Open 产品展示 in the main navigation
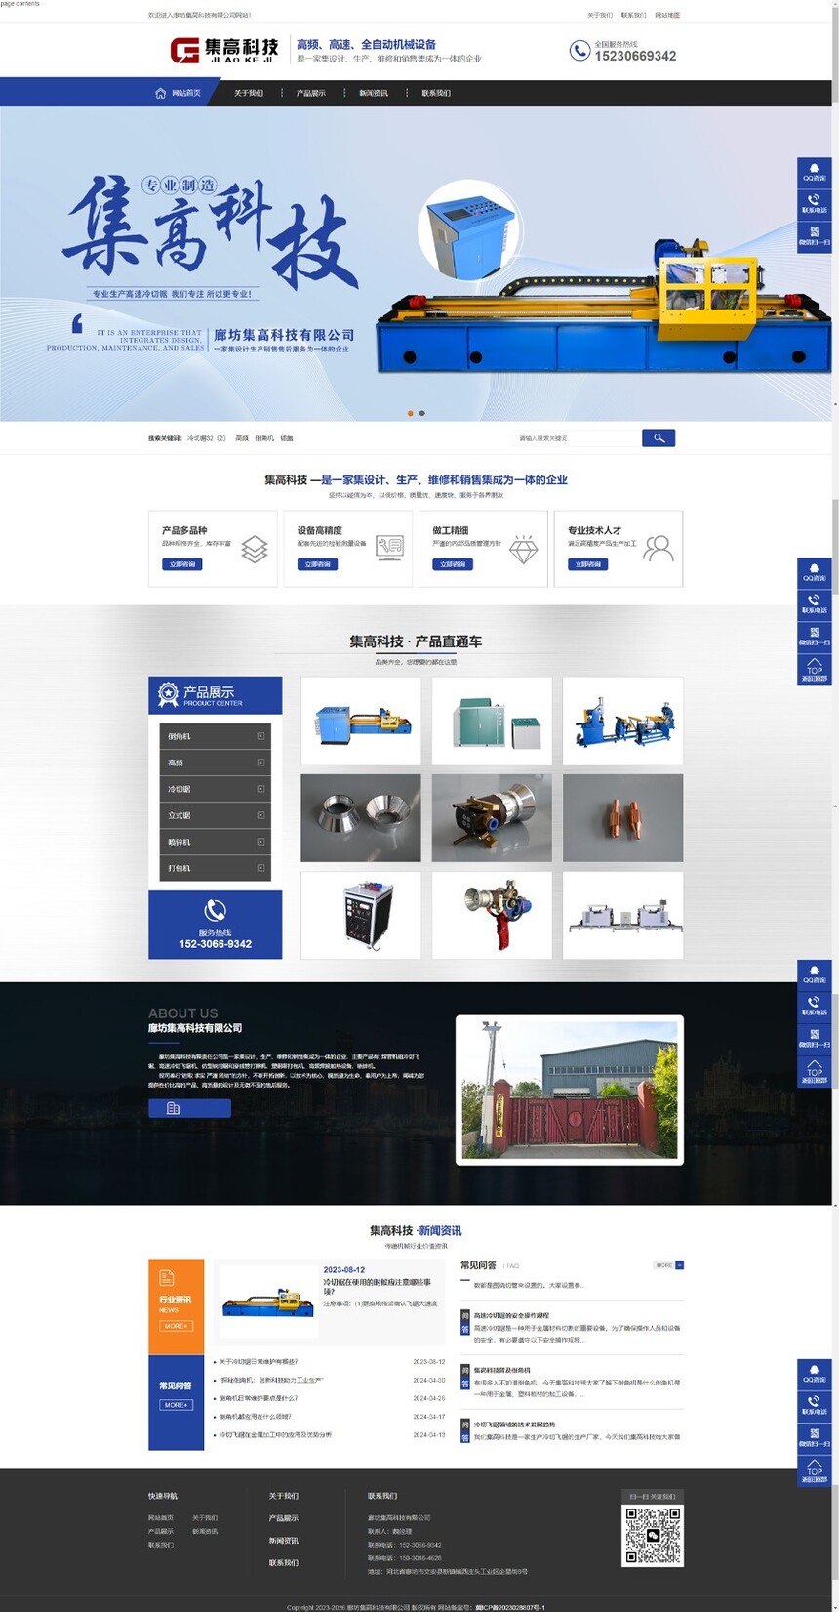This screenshot has height=1612, width=839. tap(311, 93)
